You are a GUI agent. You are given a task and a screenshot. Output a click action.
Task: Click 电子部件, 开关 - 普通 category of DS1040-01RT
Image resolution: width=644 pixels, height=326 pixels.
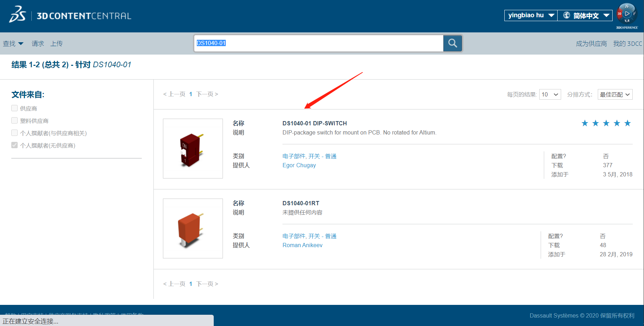(309, 236)
